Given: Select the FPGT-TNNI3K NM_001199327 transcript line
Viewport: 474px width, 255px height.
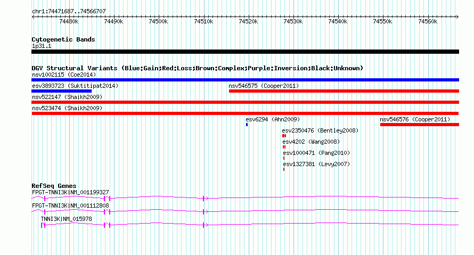Looking at the screenshot, I should (245, 198).
